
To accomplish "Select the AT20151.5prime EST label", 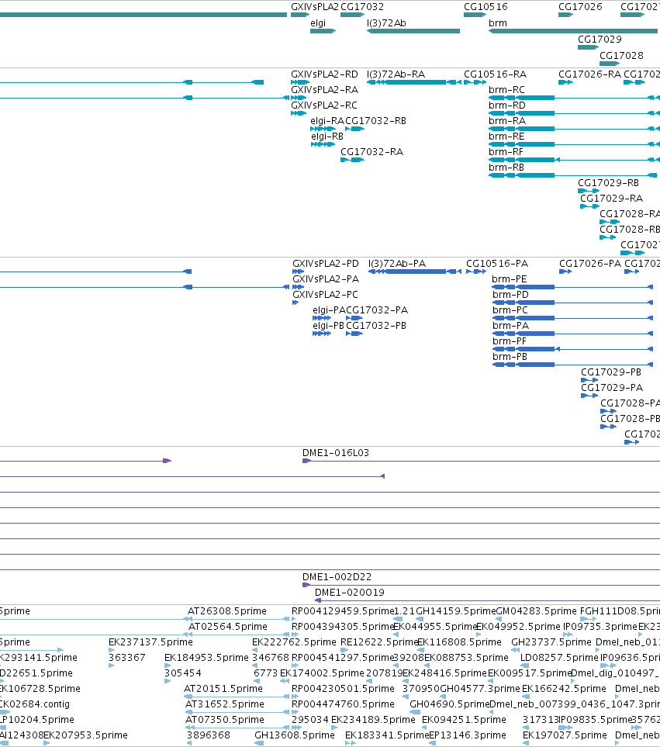I will click(223, 688).
